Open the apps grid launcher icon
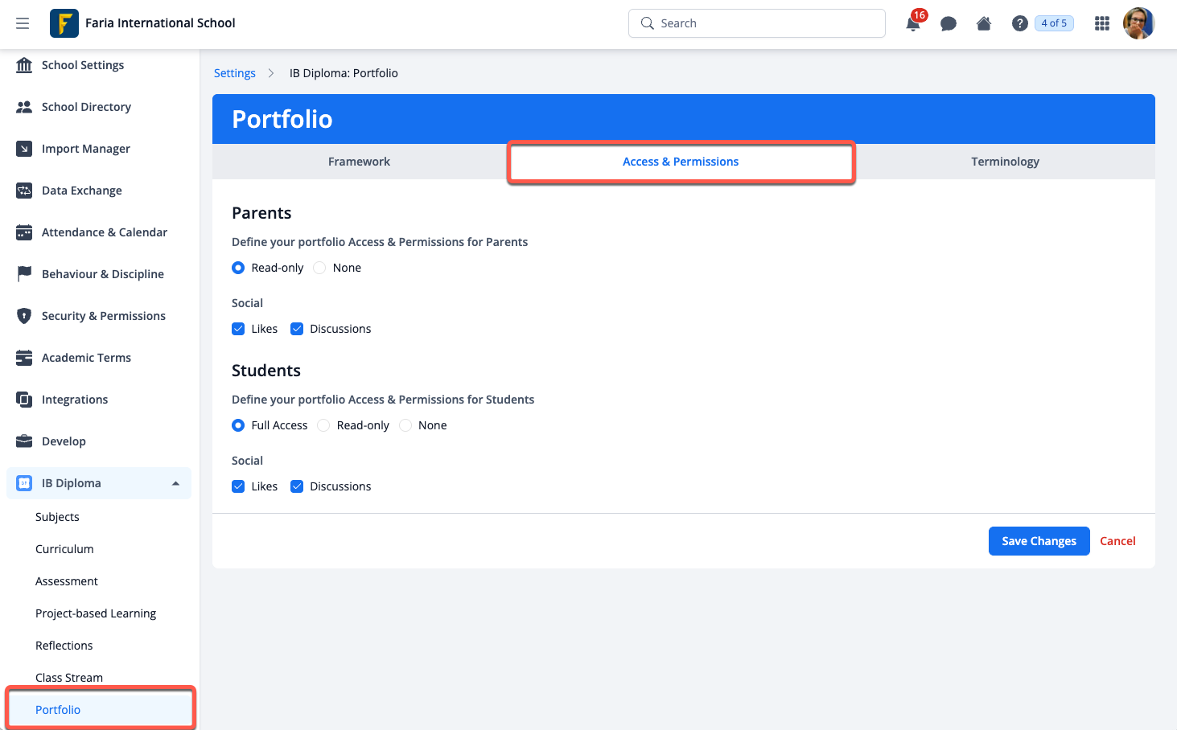The image size is (1177, 730). pos(1101,24)
